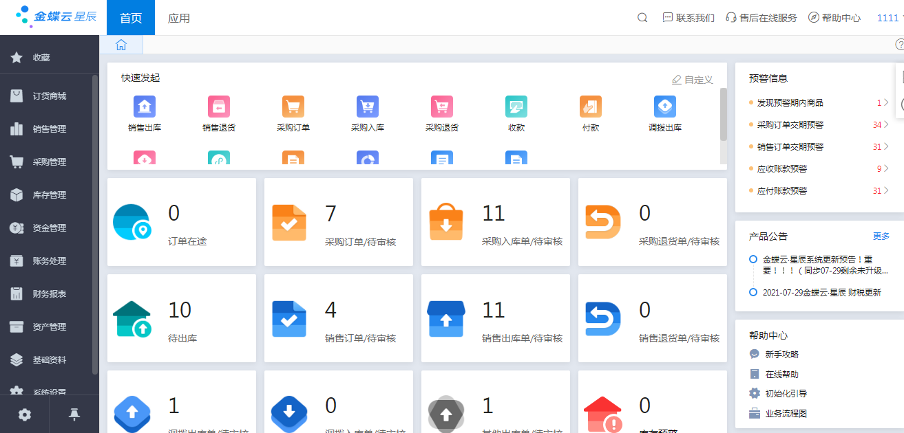
Task: Click the 自定义 customize link
Action: [x=693, y=80]
